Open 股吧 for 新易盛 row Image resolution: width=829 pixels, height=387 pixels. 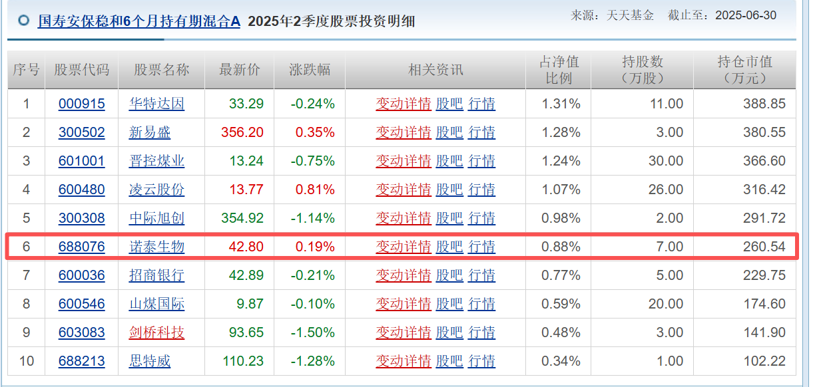(x=449, y=132)
